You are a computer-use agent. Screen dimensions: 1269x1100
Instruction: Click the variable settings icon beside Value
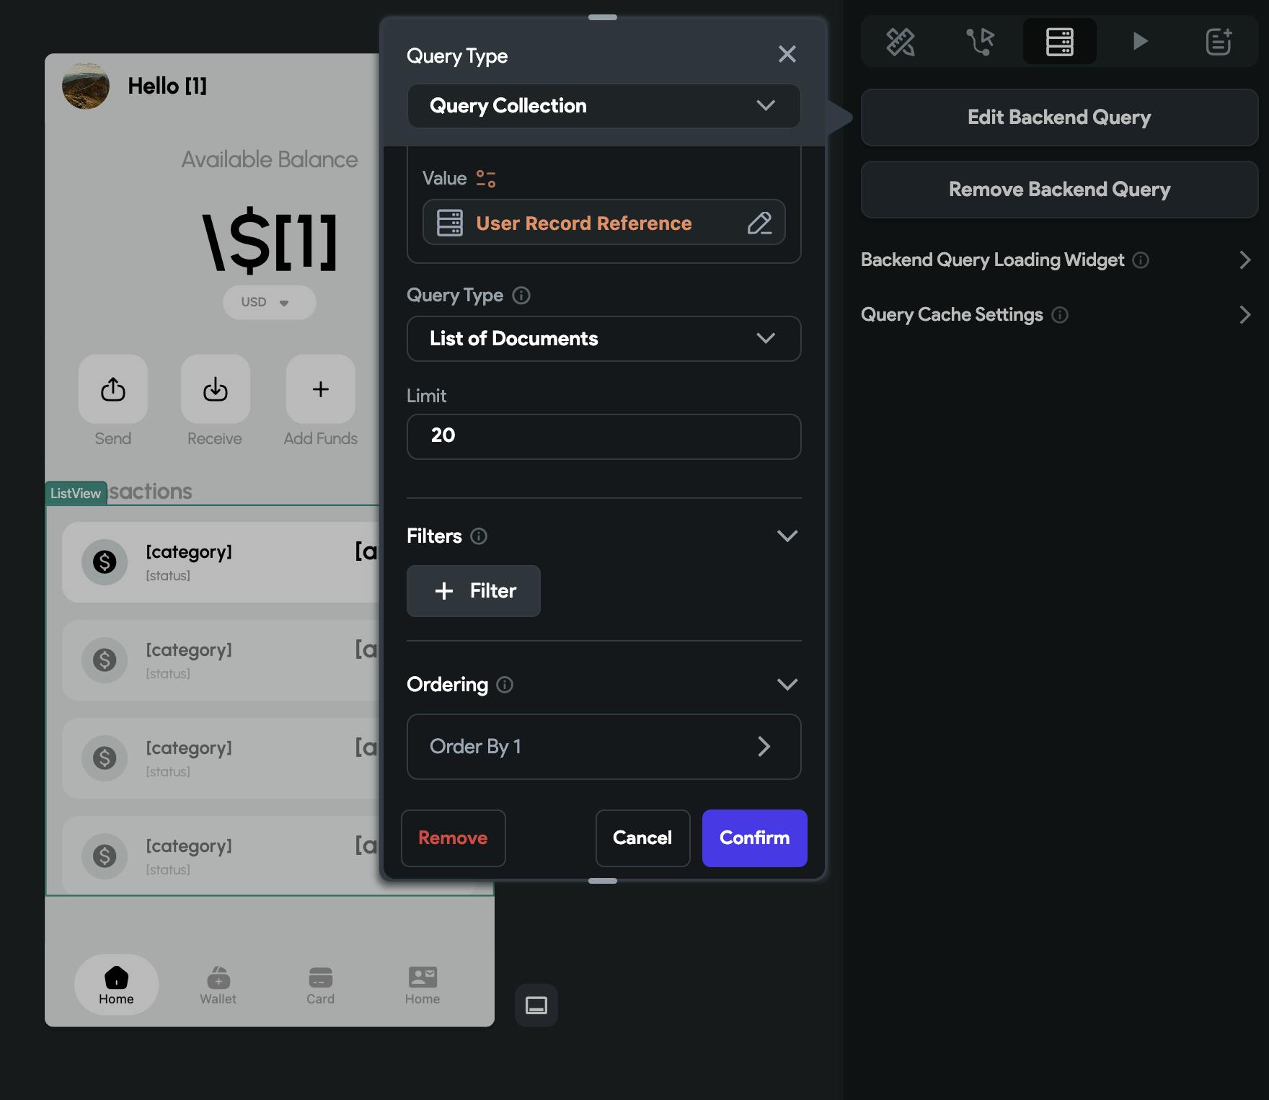pos(486,179)
